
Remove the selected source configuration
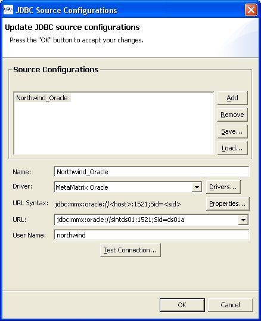coord(232,115)
